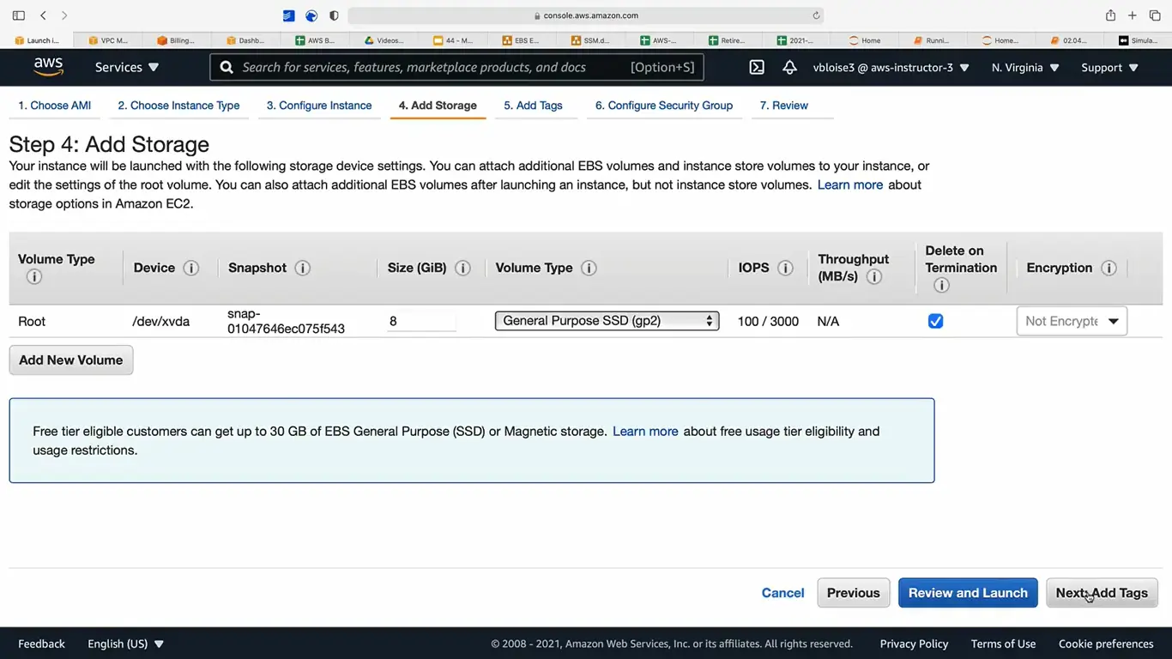Click the privacy shield icon in toolbar
The height and width of the screenshot is (659, 1172).
[x=334, y=15]
